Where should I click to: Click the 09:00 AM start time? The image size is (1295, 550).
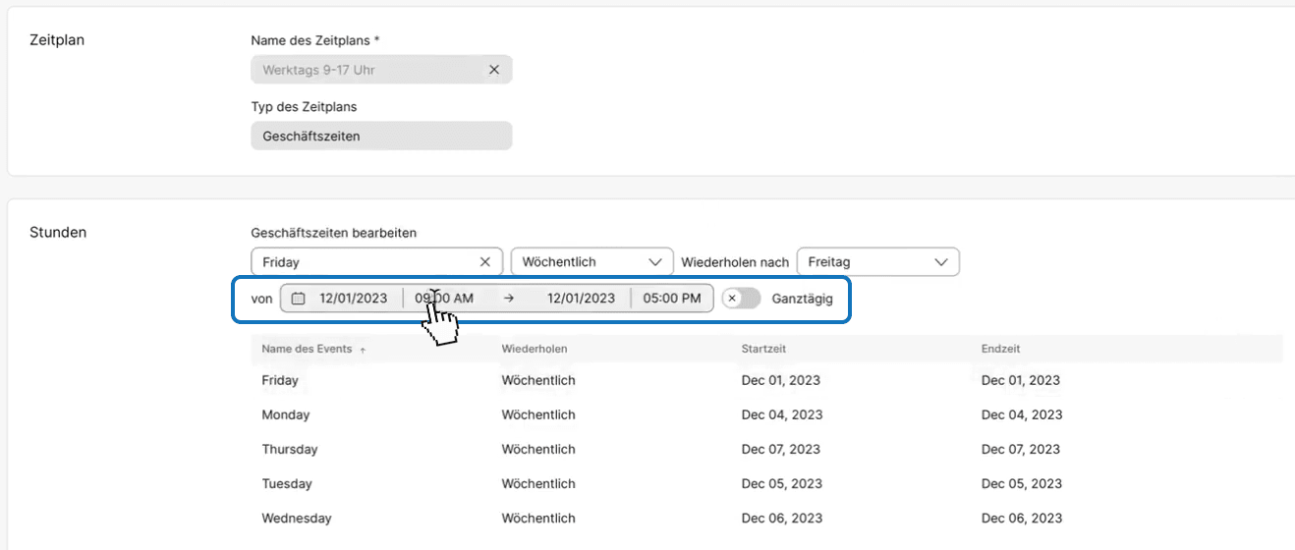tap(443, 299)
